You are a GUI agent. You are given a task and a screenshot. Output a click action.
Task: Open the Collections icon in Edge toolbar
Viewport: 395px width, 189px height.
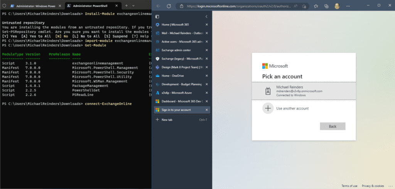[326, 6]
